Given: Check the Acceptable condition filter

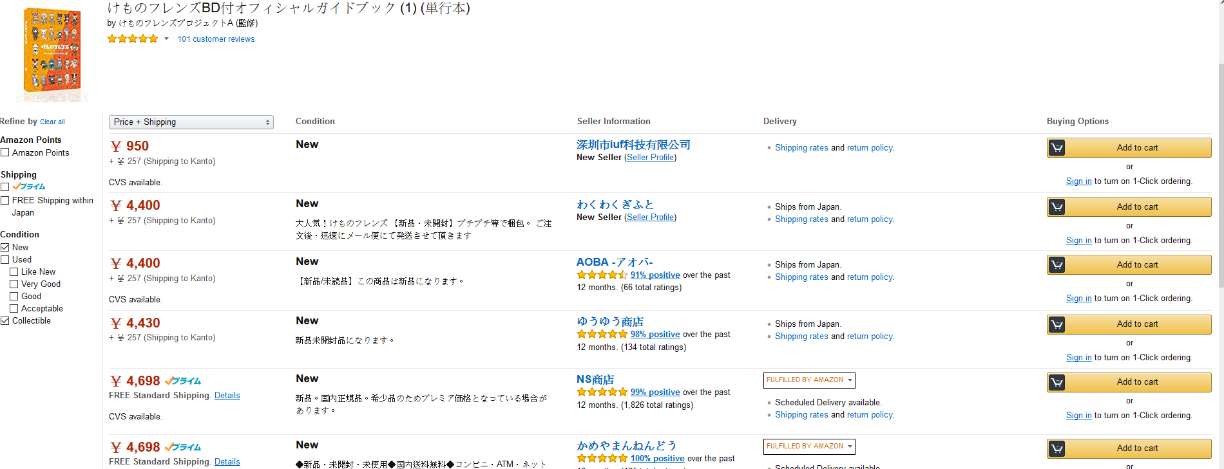Looking at the screenshot, I should (14, 308).
